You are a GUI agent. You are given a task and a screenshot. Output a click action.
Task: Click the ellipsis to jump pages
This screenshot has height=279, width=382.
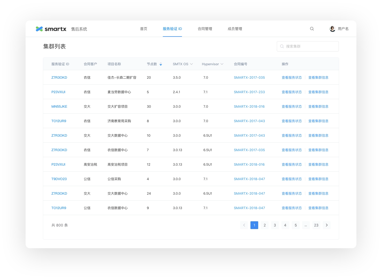[306, 225]
